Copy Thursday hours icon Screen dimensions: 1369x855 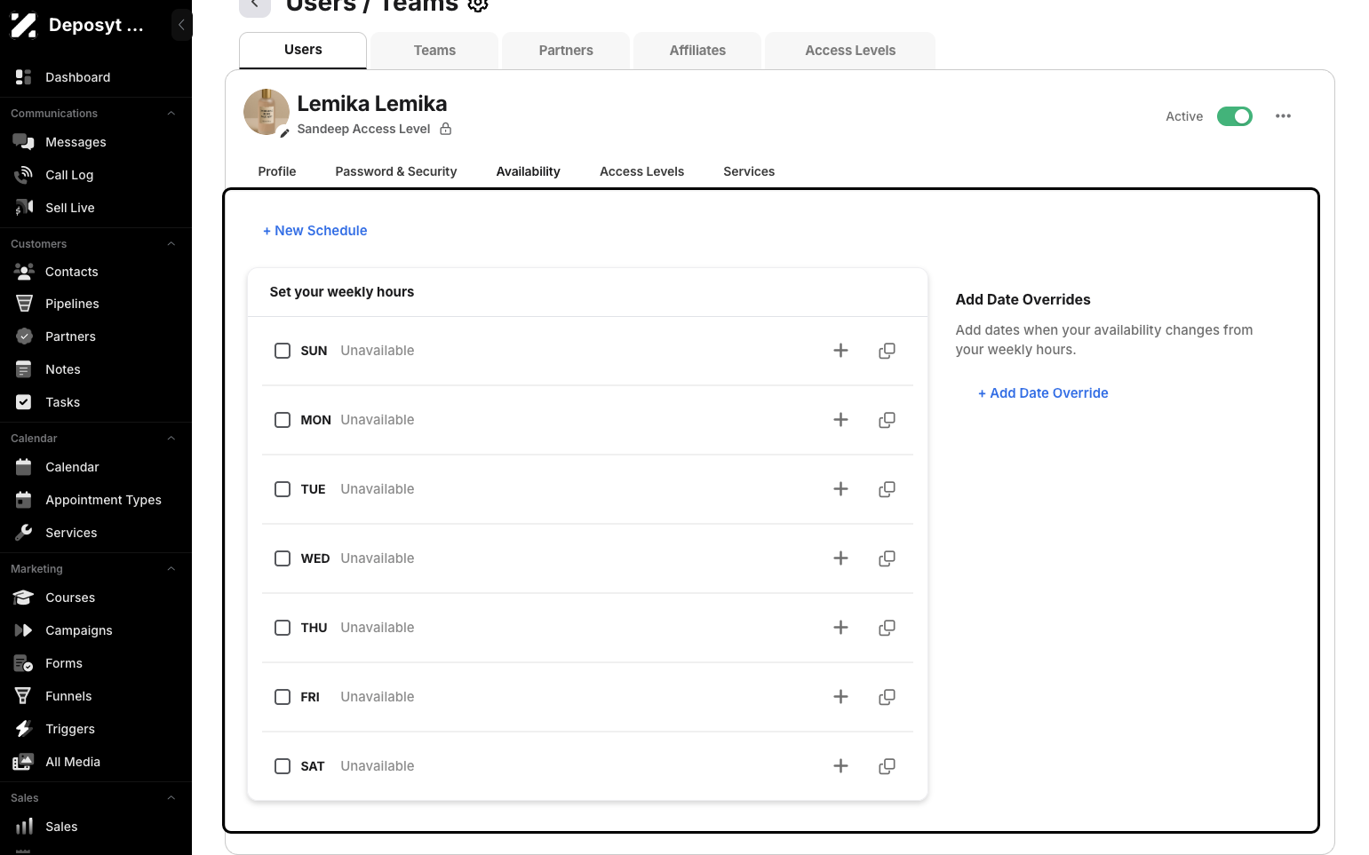tap(887, 628)
